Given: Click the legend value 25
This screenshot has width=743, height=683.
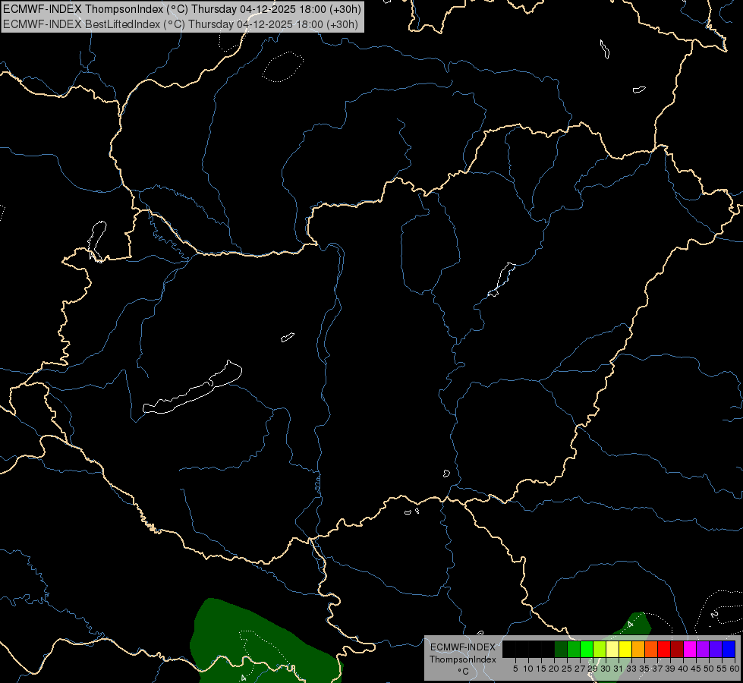Looking at the screenshot, I should pos(567,669).
